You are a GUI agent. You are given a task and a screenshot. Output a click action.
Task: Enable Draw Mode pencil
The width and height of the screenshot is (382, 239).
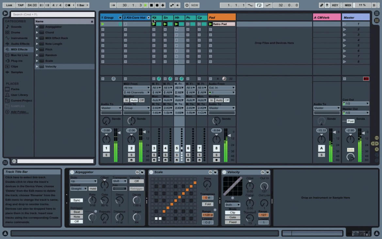pos(322,5)
